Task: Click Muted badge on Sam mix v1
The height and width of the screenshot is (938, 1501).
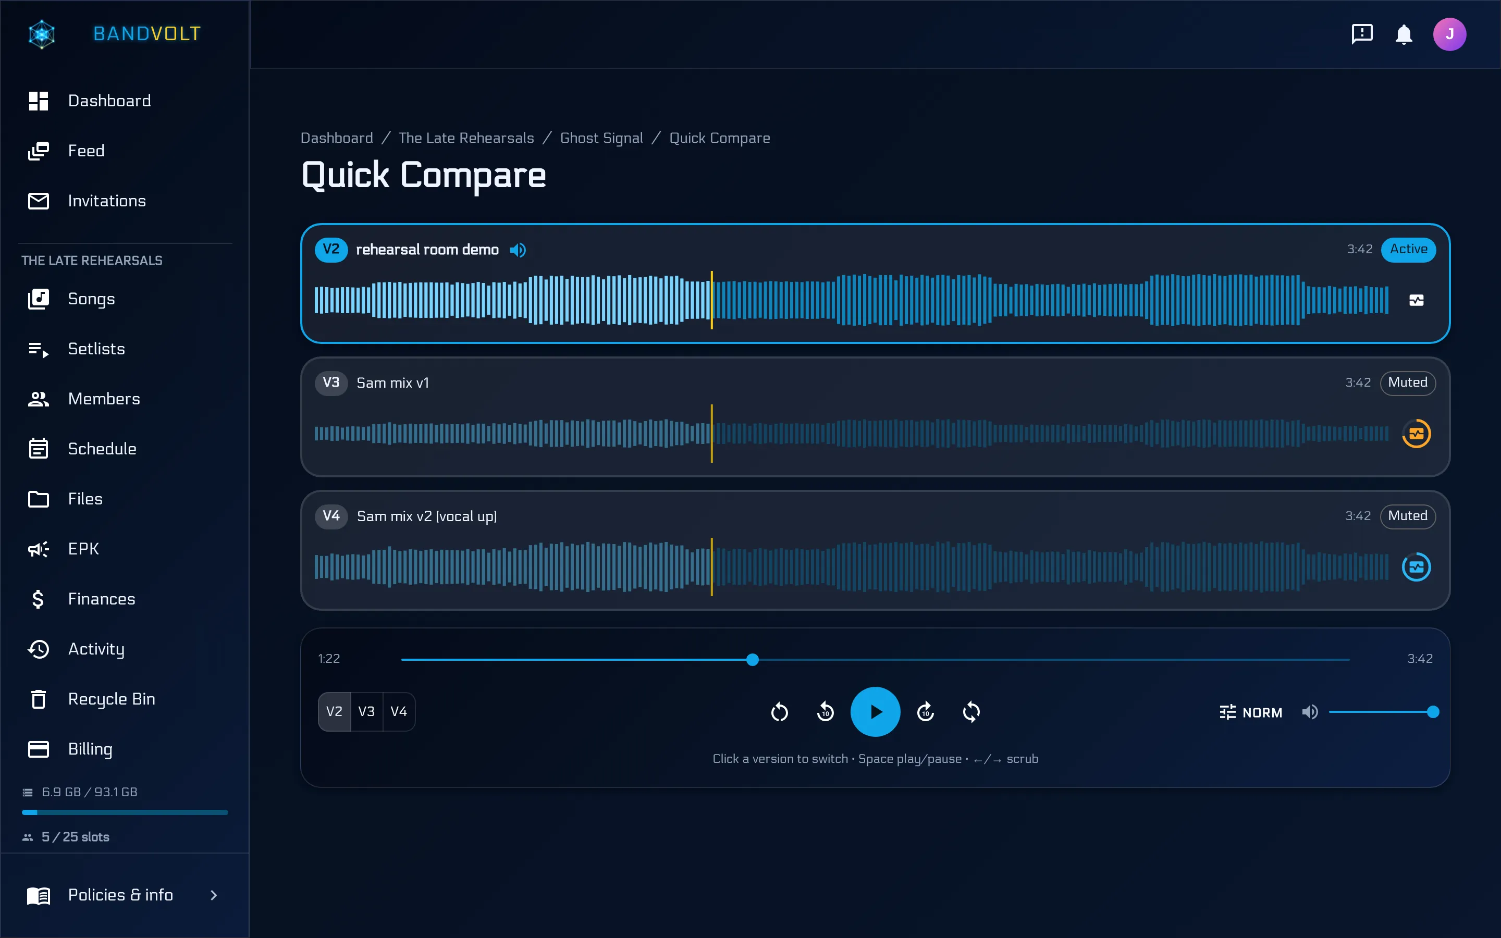Action: [x=1407, y=383]
